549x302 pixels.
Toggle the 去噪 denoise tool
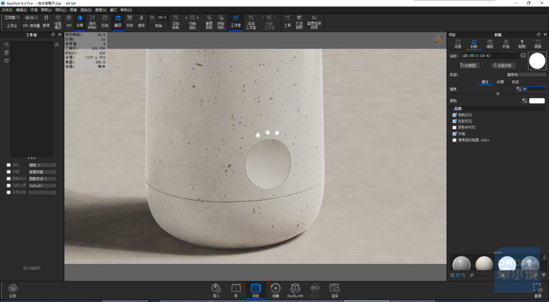80,21
